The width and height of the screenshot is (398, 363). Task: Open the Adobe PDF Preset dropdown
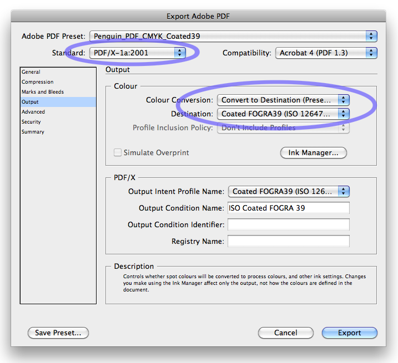click(x=233, y=36)
